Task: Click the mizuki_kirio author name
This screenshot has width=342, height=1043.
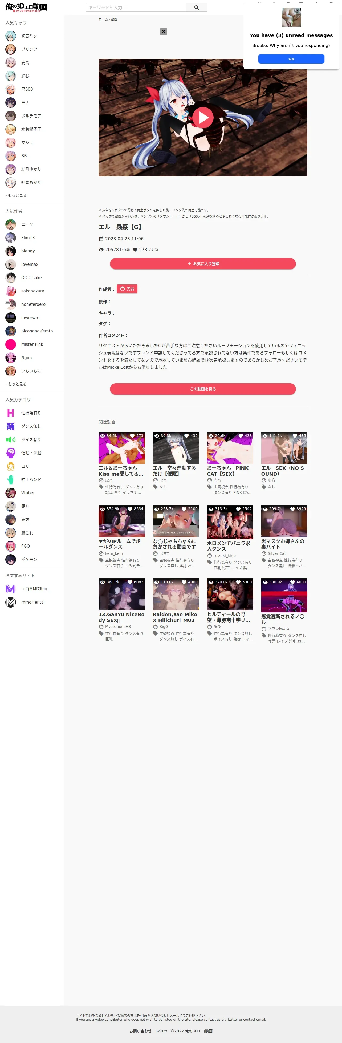Action: click(x=224, y=556)
